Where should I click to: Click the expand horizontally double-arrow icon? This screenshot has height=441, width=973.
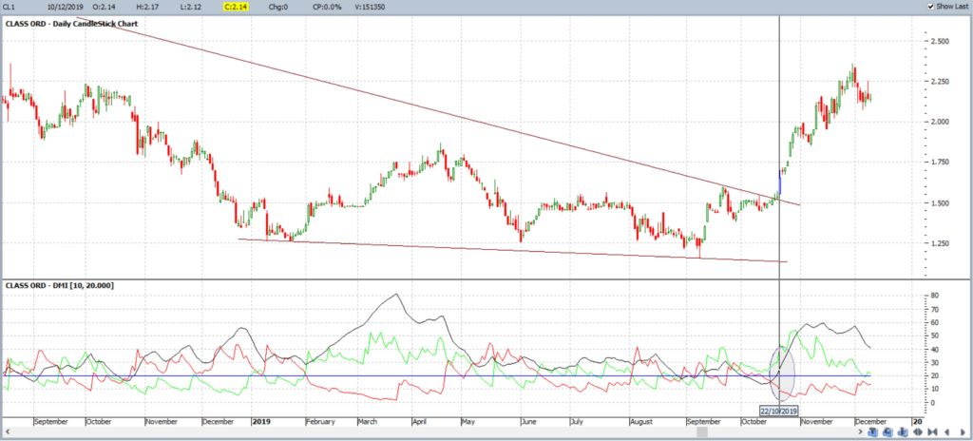(x=918, y=431)
